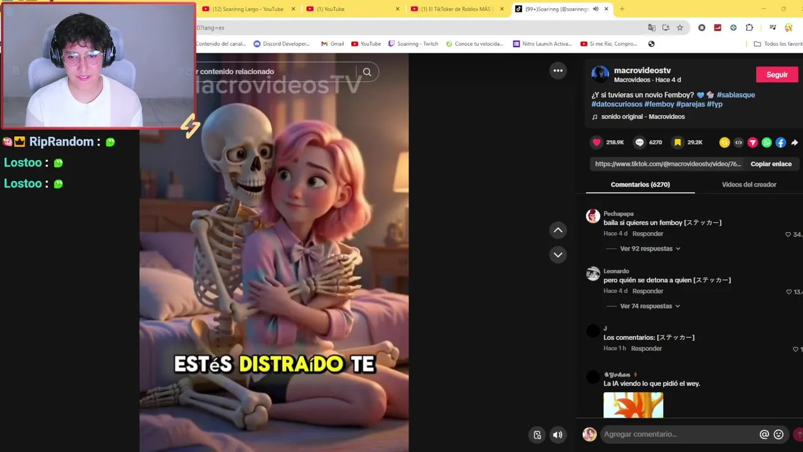Image resolution: width=803 pixels, height=452 pixels.
Task: Open the browser profile avatar
Action: point(789,28)
